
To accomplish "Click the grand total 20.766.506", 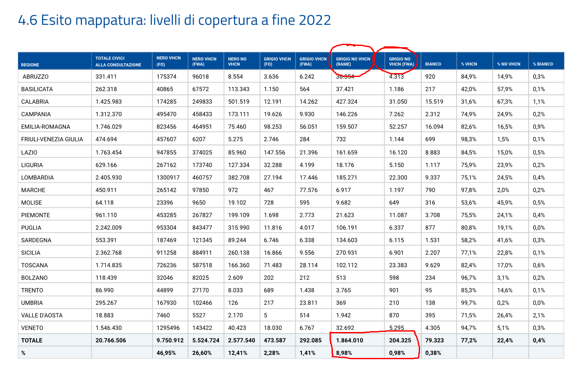I will tap(111, 340).
